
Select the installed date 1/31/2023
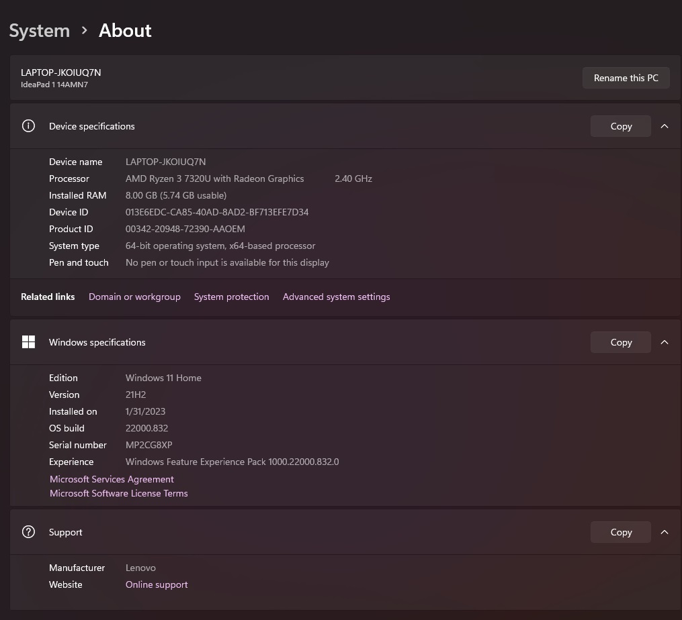(145, 411)
